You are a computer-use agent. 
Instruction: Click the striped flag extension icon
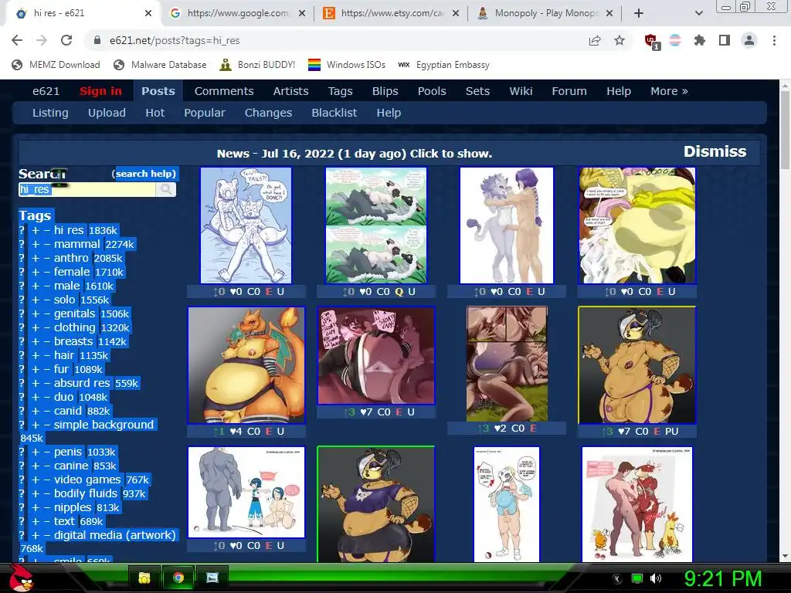tap(675, 40)
